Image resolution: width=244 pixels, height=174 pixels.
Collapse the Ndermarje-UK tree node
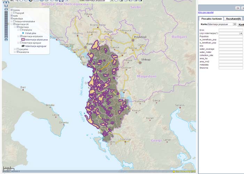tap(12, 24)
